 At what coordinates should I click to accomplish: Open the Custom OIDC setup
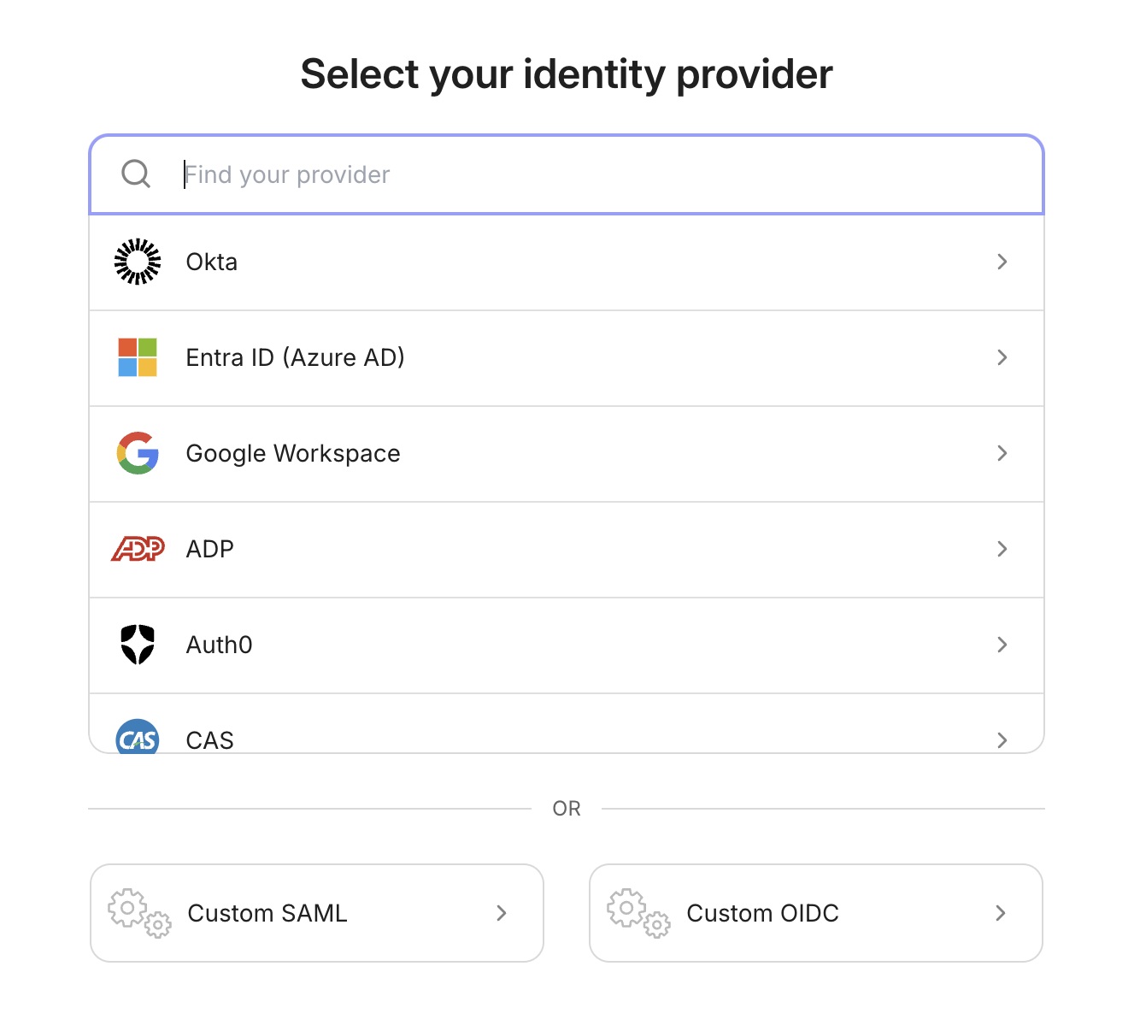click(815, 913)
